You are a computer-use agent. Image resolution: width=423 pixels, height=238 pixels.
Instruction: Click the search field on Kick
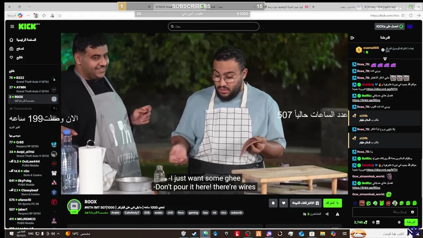tap(213, 26)
